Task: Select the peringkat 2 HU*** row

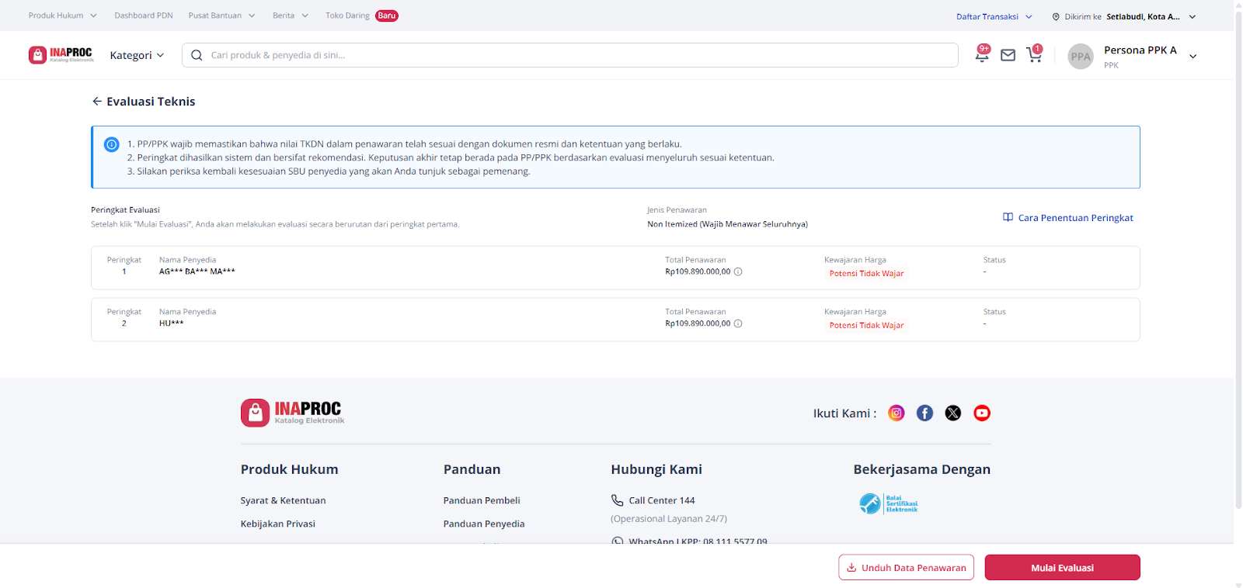Action: pos(615,320)
